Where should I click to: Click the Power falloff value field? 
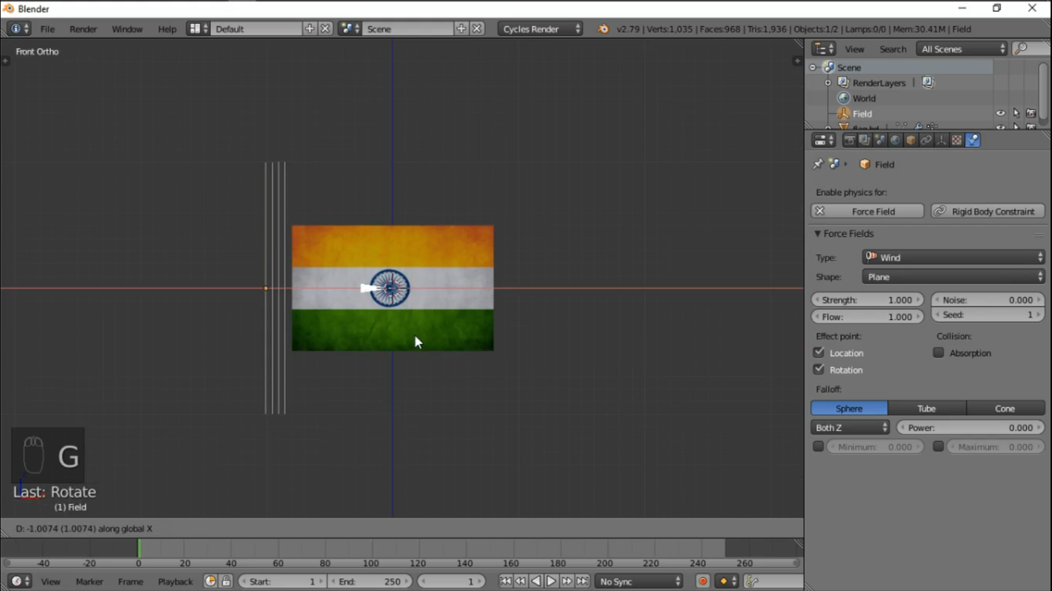tap(970, 427)
